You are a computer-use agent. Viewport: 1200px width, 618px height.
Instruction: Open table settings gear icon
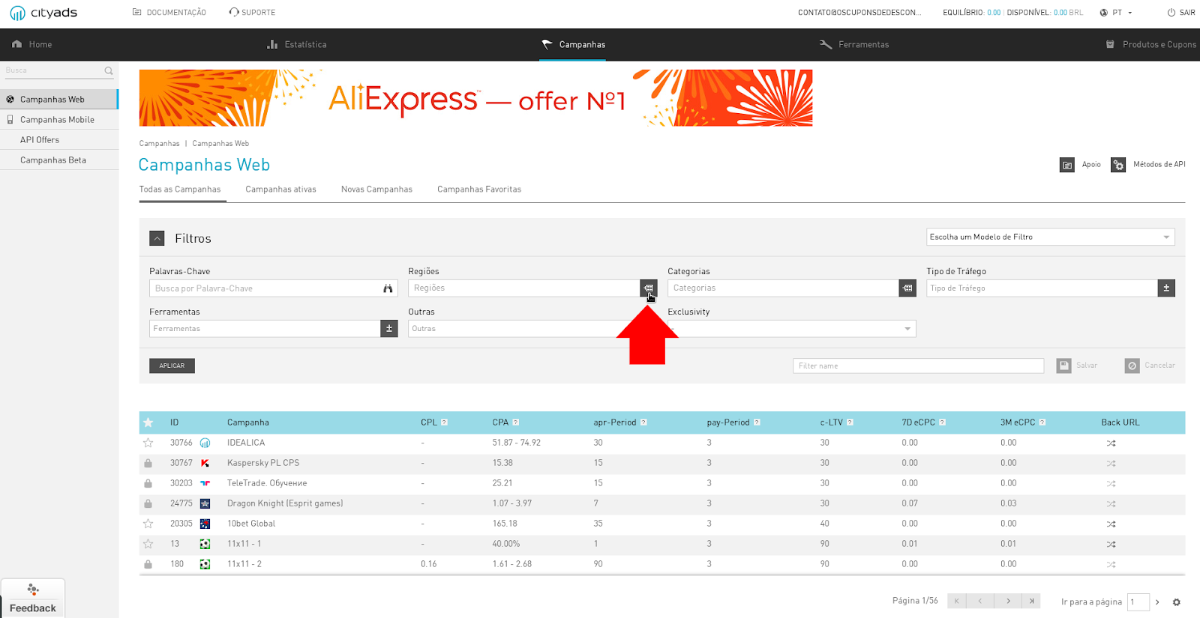coord(1177,602)
